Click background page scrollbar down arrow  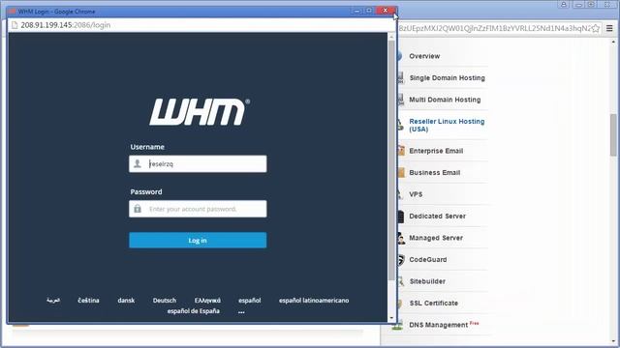613,341
